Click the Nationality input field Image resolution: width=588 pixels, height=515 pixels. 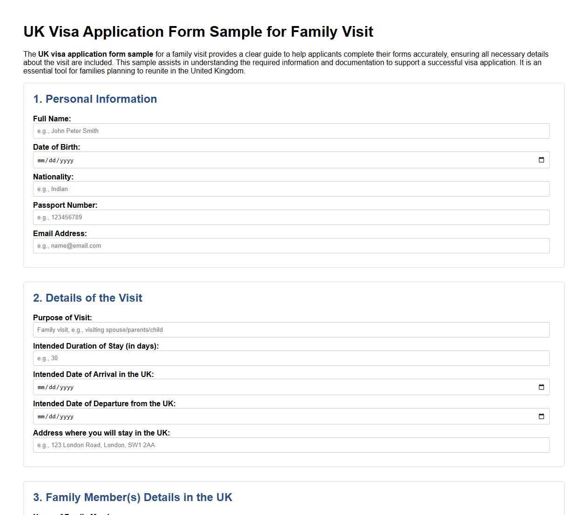[291, 189]
